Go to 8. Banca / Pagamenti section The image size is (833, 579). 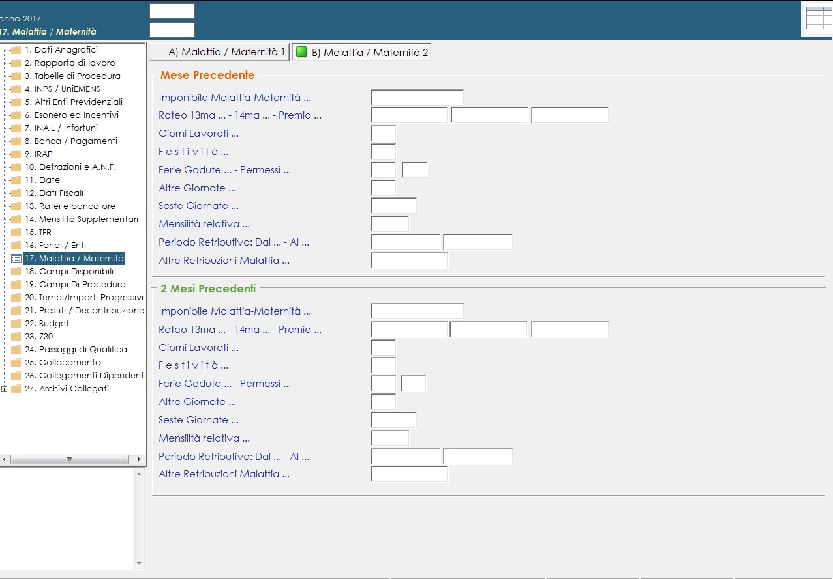71,141
